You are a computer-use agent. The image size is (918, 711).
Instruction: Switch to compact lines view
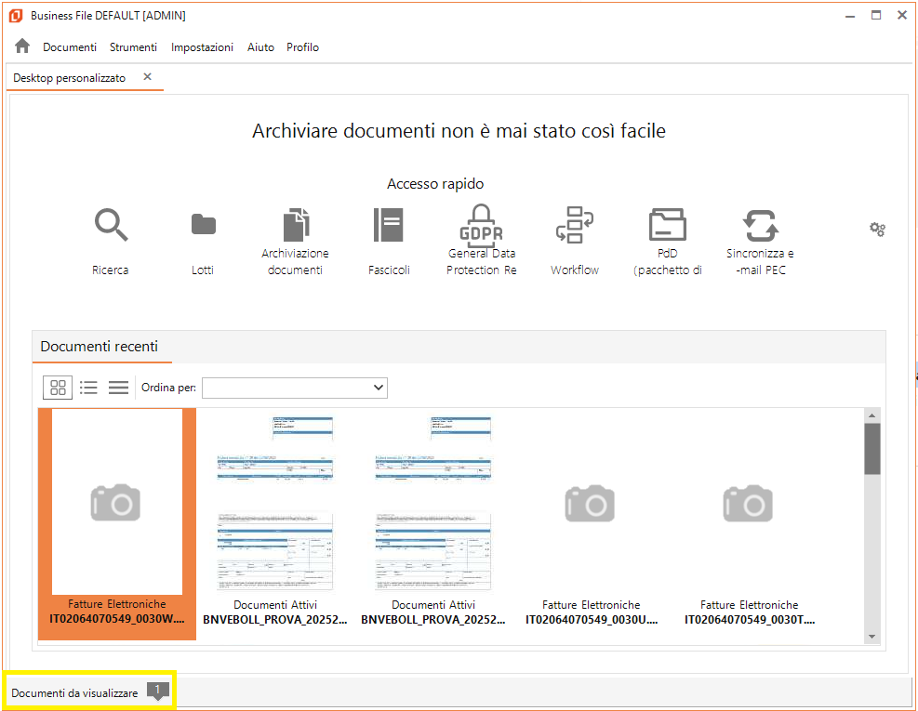(x=118, y=388)
